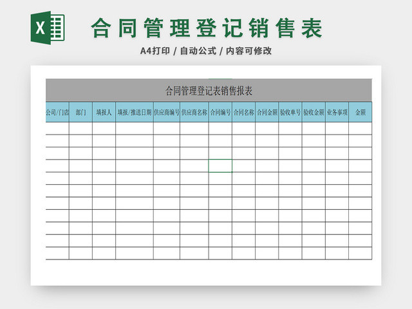Click the 合同金额 column header
This screenshot has width=412, height=309.
[x=267, y=112]
